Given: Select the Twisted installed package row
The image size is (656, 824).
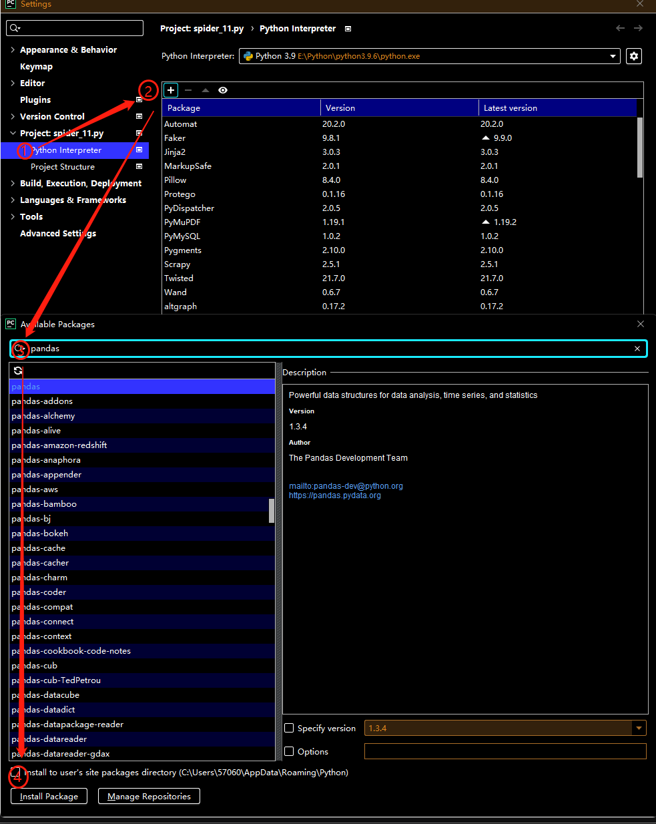Looking at the screenshot, I should click(400, 278).
